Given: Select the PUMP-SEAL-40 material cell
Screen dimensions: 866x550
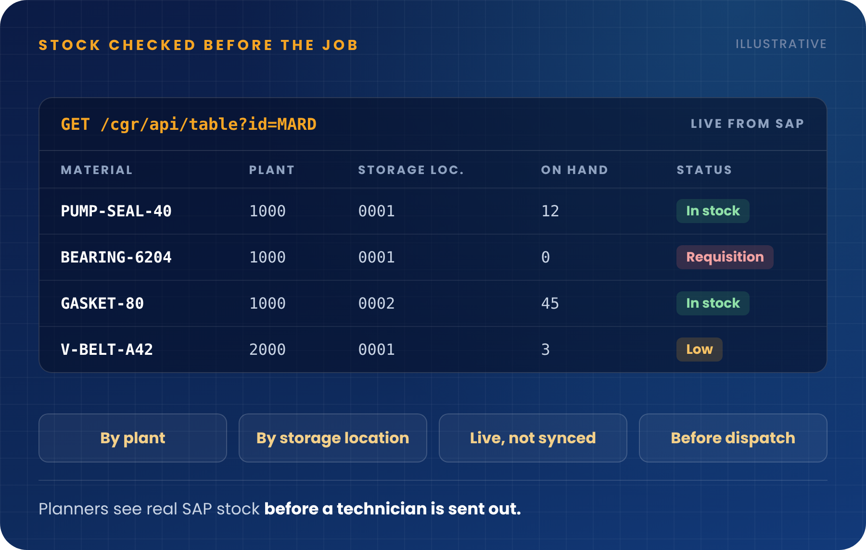Looking at the screenshot, I should point(116,211).
